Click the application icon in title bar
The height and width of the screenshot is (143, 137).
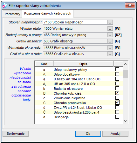coord(4,5)
